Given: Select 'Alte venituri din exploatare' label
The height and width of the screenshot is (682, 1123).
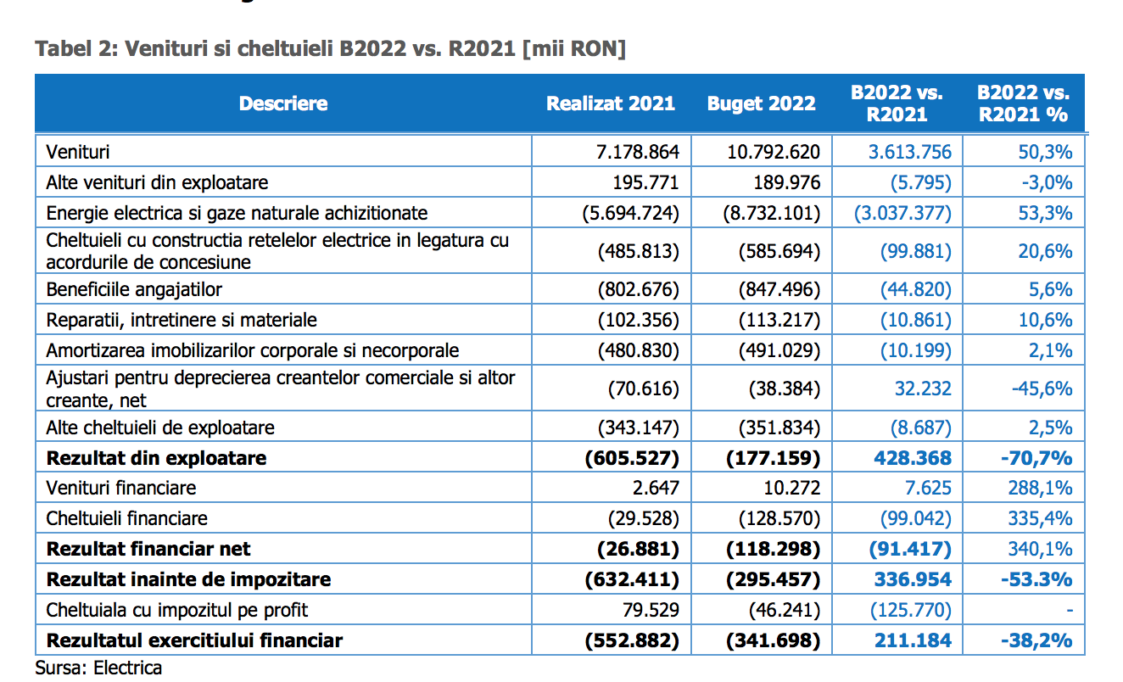Looking at the screenshot, I should click(157, 183).
